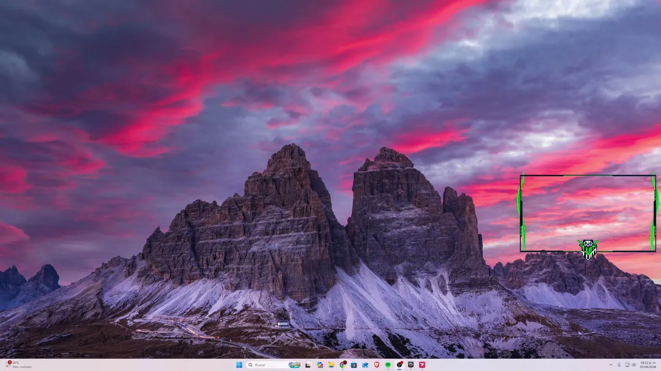Open the Microsoft Store taskbar icon

[354, 365]
